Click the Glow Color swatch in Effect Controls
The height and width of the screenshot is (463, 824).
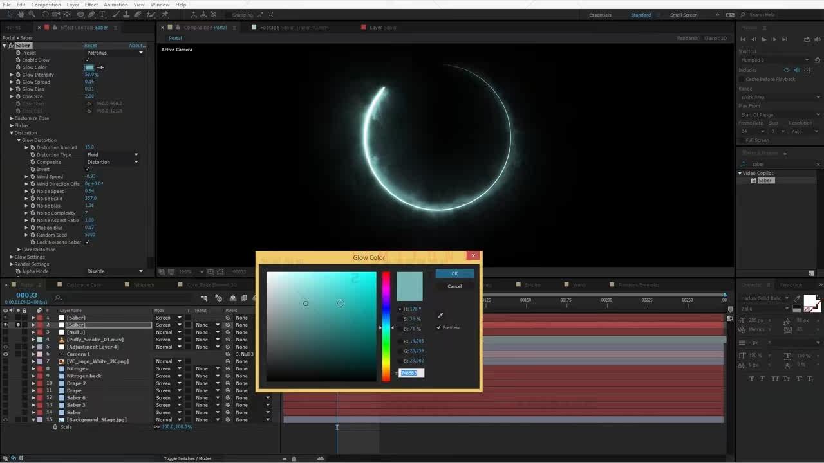click(89, 68)
